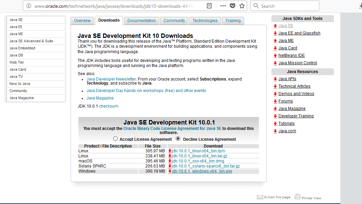
Task: Click the browser Search field
Action: pos(285,6)
